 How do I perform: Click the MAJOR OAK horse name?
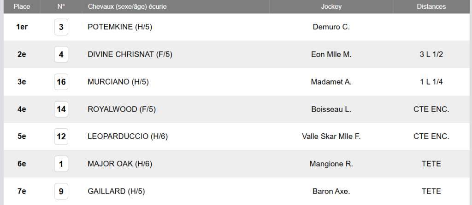click(120, 164)
